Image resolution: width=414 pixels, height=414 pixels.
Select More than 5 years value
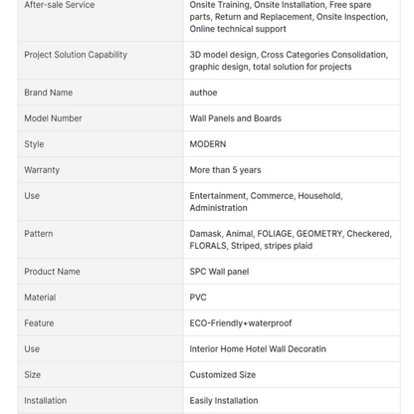point(225,170)
